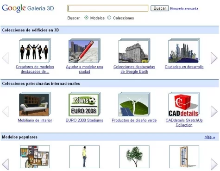Open Mobiliario de interior link
220x171 pixels.
pyautogui.click(x=35, y=120)
